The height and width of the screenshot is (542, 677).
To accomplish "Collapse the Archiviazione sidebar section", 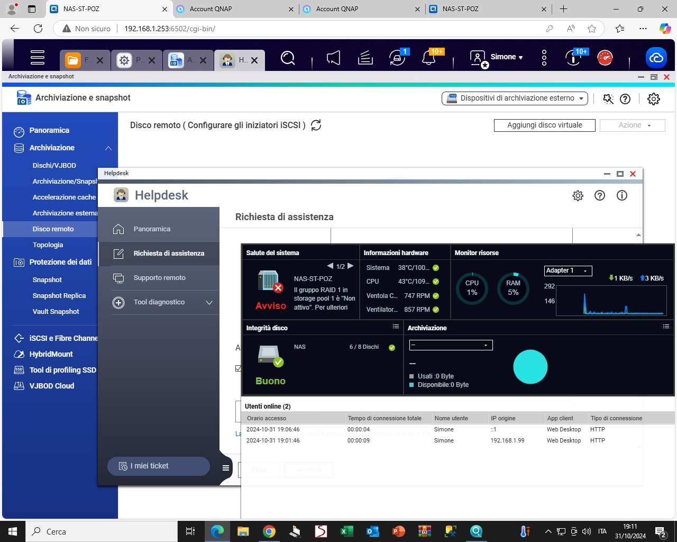I will coord(108,148).
